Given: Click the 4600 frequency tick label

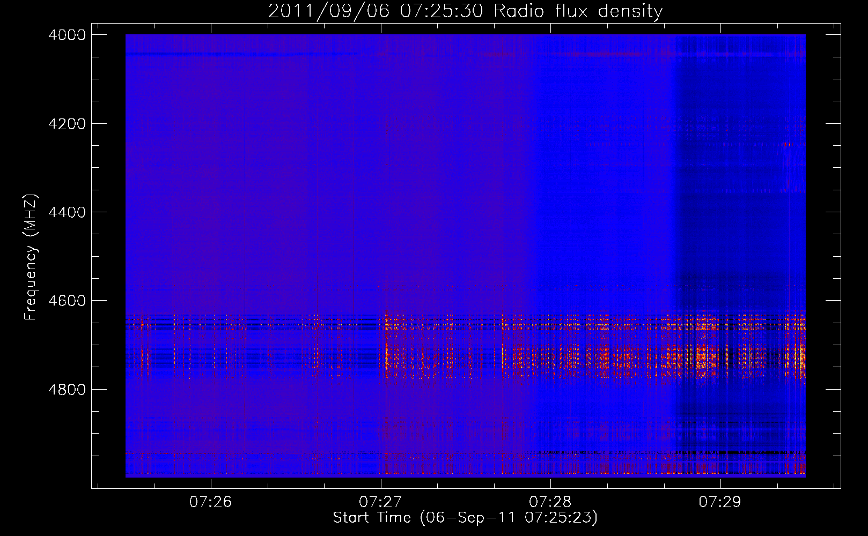Looking at the screenshot, I should (x=67, y=301).
